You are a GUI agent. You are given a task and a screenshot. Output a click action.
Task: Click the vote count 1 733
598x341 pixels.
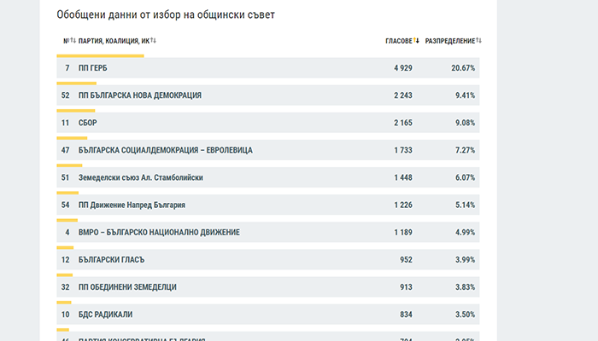[403, 150]
